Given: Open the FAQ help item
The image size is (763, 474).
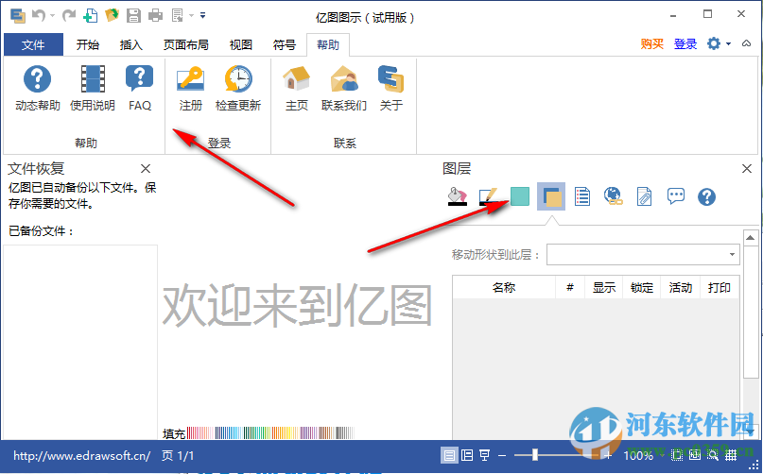Looking at the screenshot, I should pyautogui.click(x=140, y=88).
